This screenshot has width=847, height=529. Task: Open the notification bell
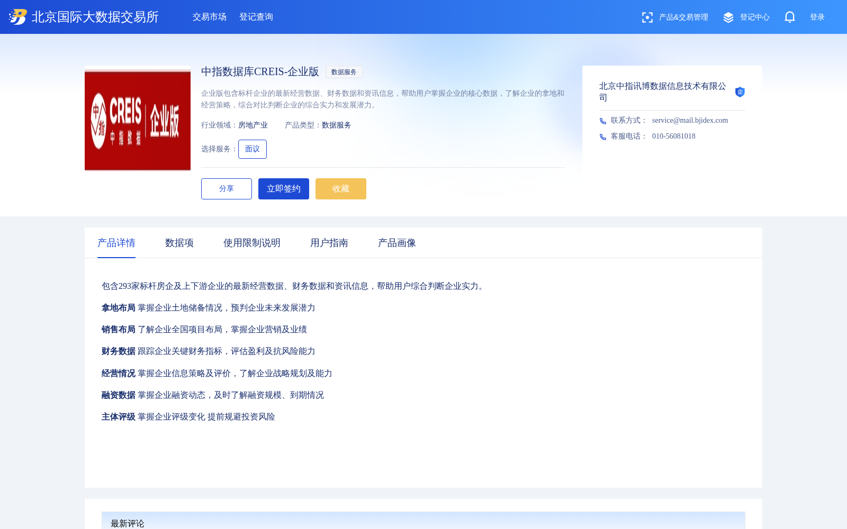[790, 17]
